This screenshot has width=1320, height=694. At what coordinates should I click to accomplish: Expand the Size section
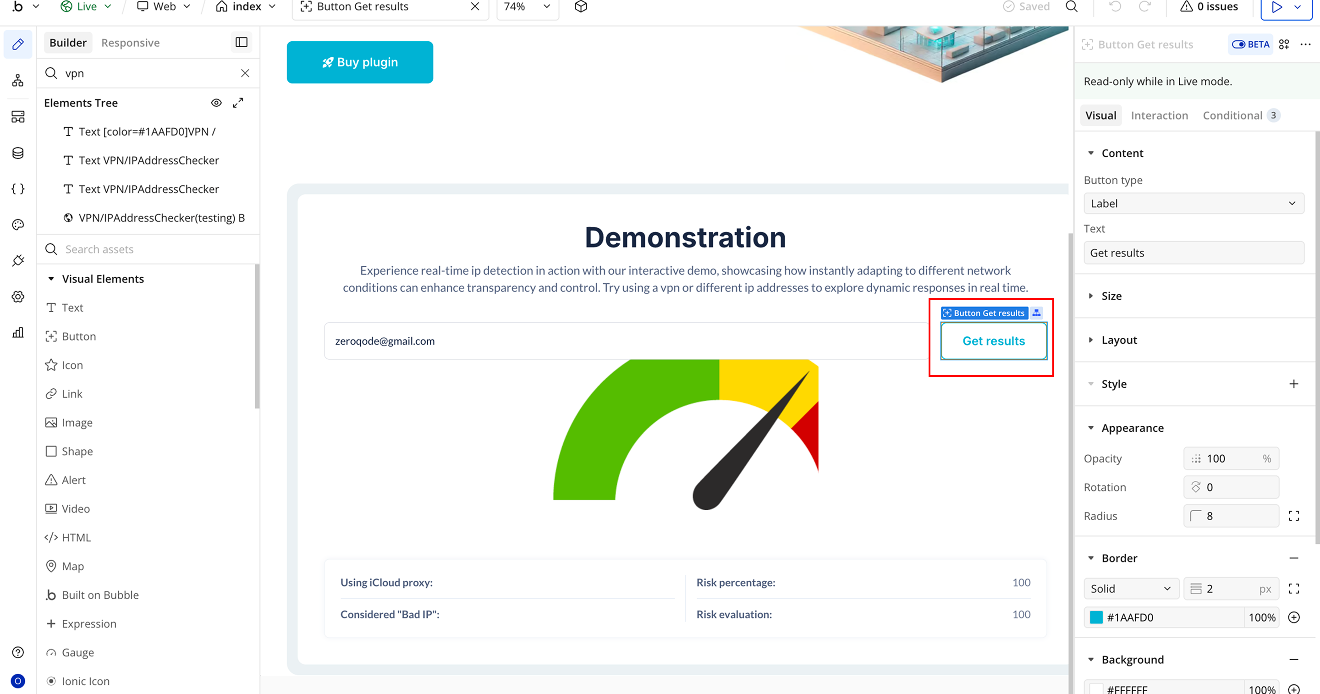click(1111, 296)
